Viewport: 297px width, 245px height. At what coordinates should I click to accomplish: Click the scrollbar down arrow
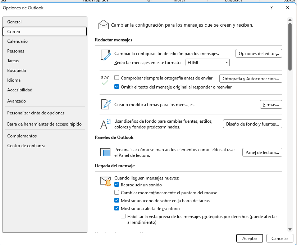pyautogui.click(x=290, y=229)
